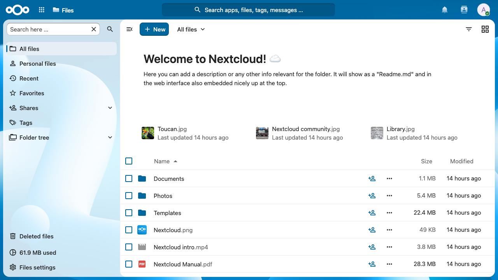This screenshot has width=498, height=280.
Task: Open the user avatar menu
Action: click(x=484, y=10)
